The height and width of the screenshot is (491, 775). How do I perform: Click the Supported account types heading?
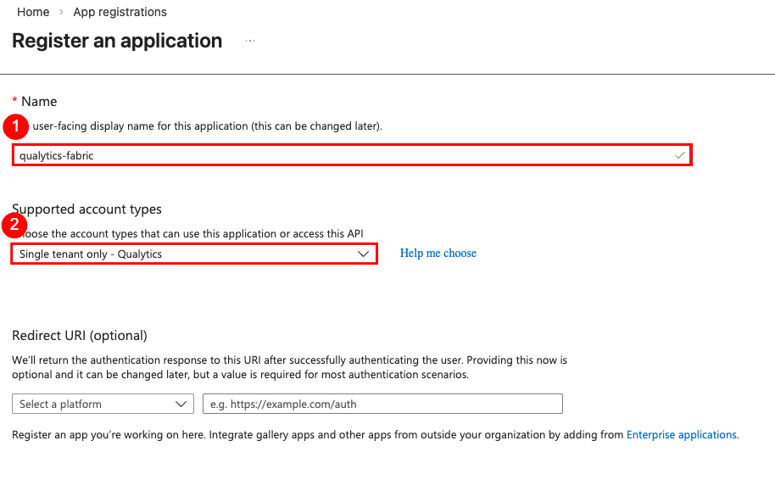click(86, 209)
